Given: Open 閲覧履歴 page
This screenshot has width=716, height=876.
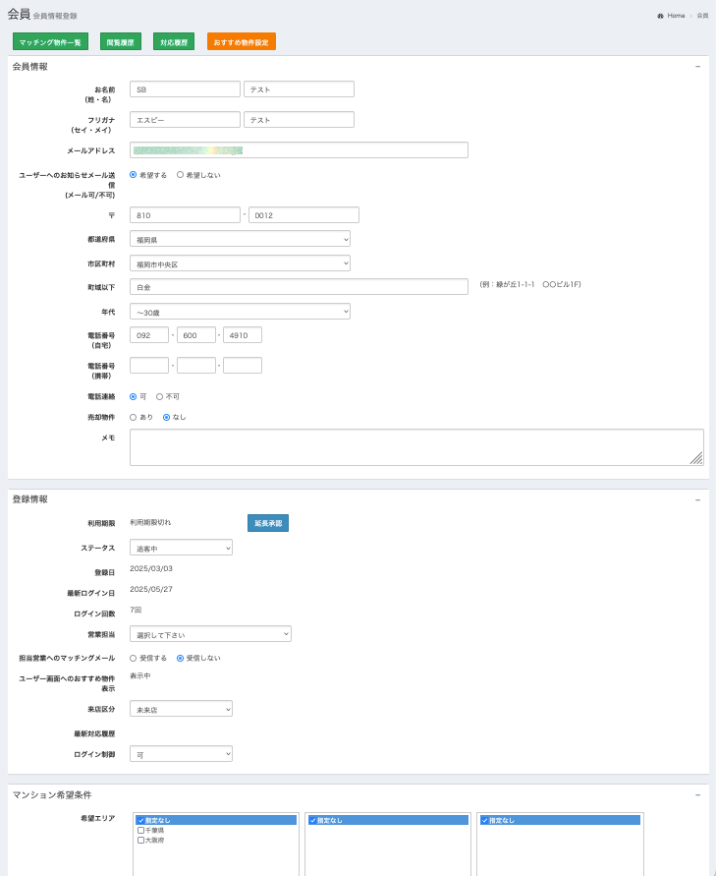Looking at the screenshot, I should click(121, 41).
